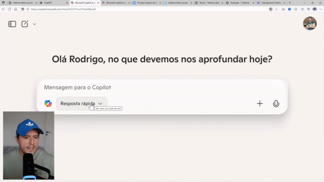Close the Vista general Hostinger tab
The image size is (324, 182).
pos(284,3)
